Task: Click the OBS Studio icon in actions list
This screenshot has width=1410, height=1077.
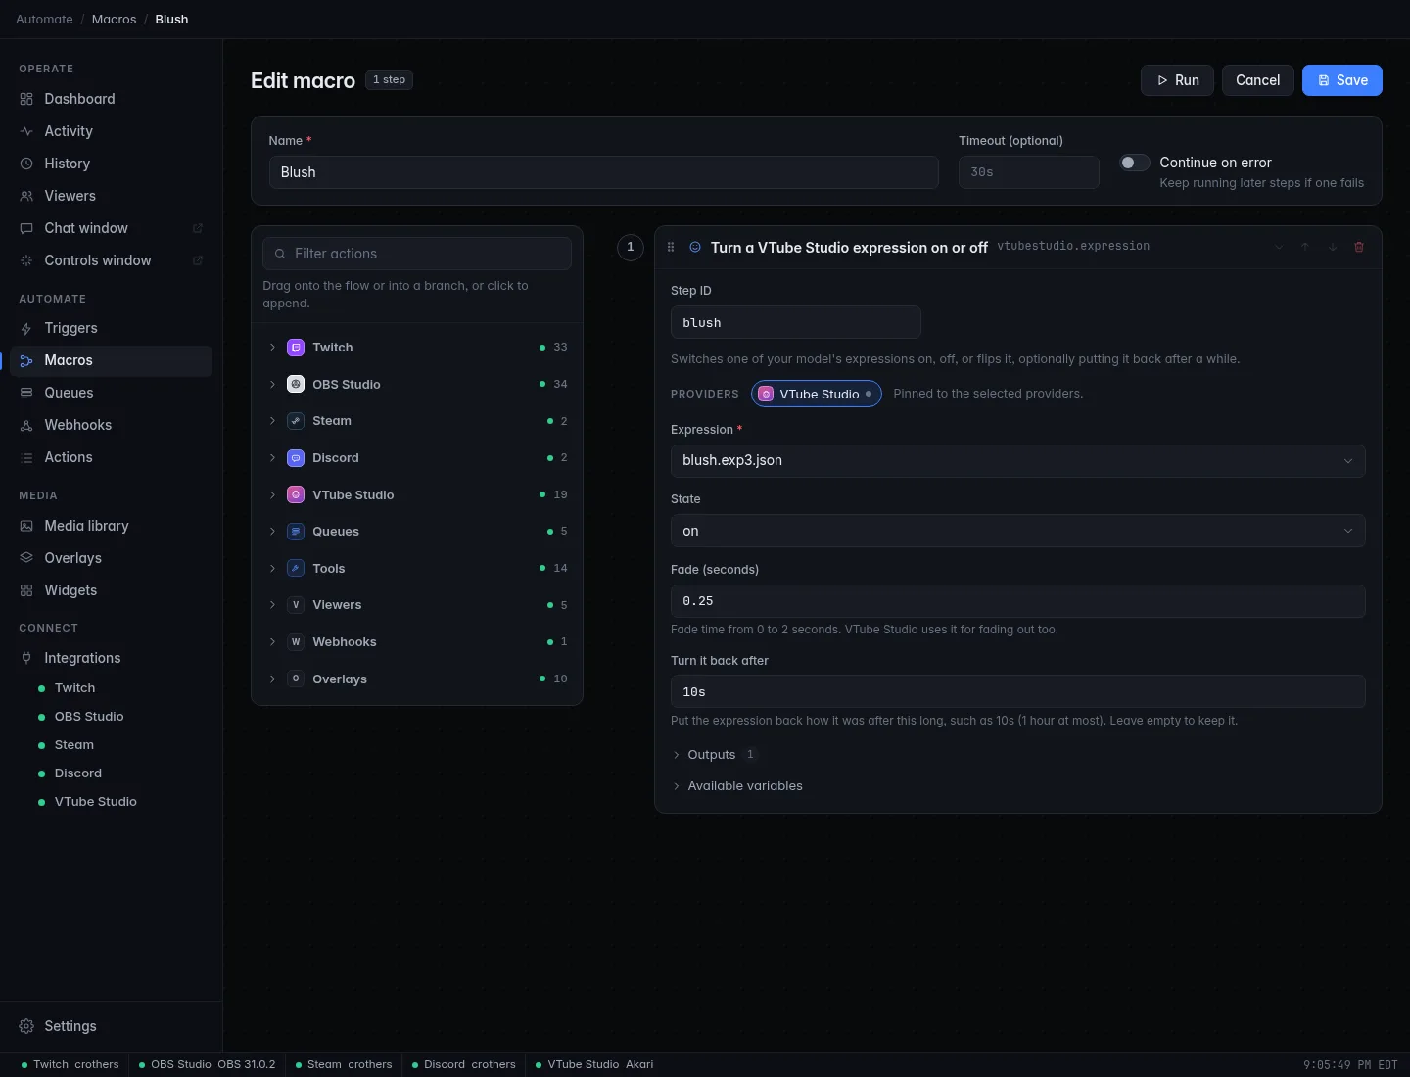Action: tap(296, 384)
